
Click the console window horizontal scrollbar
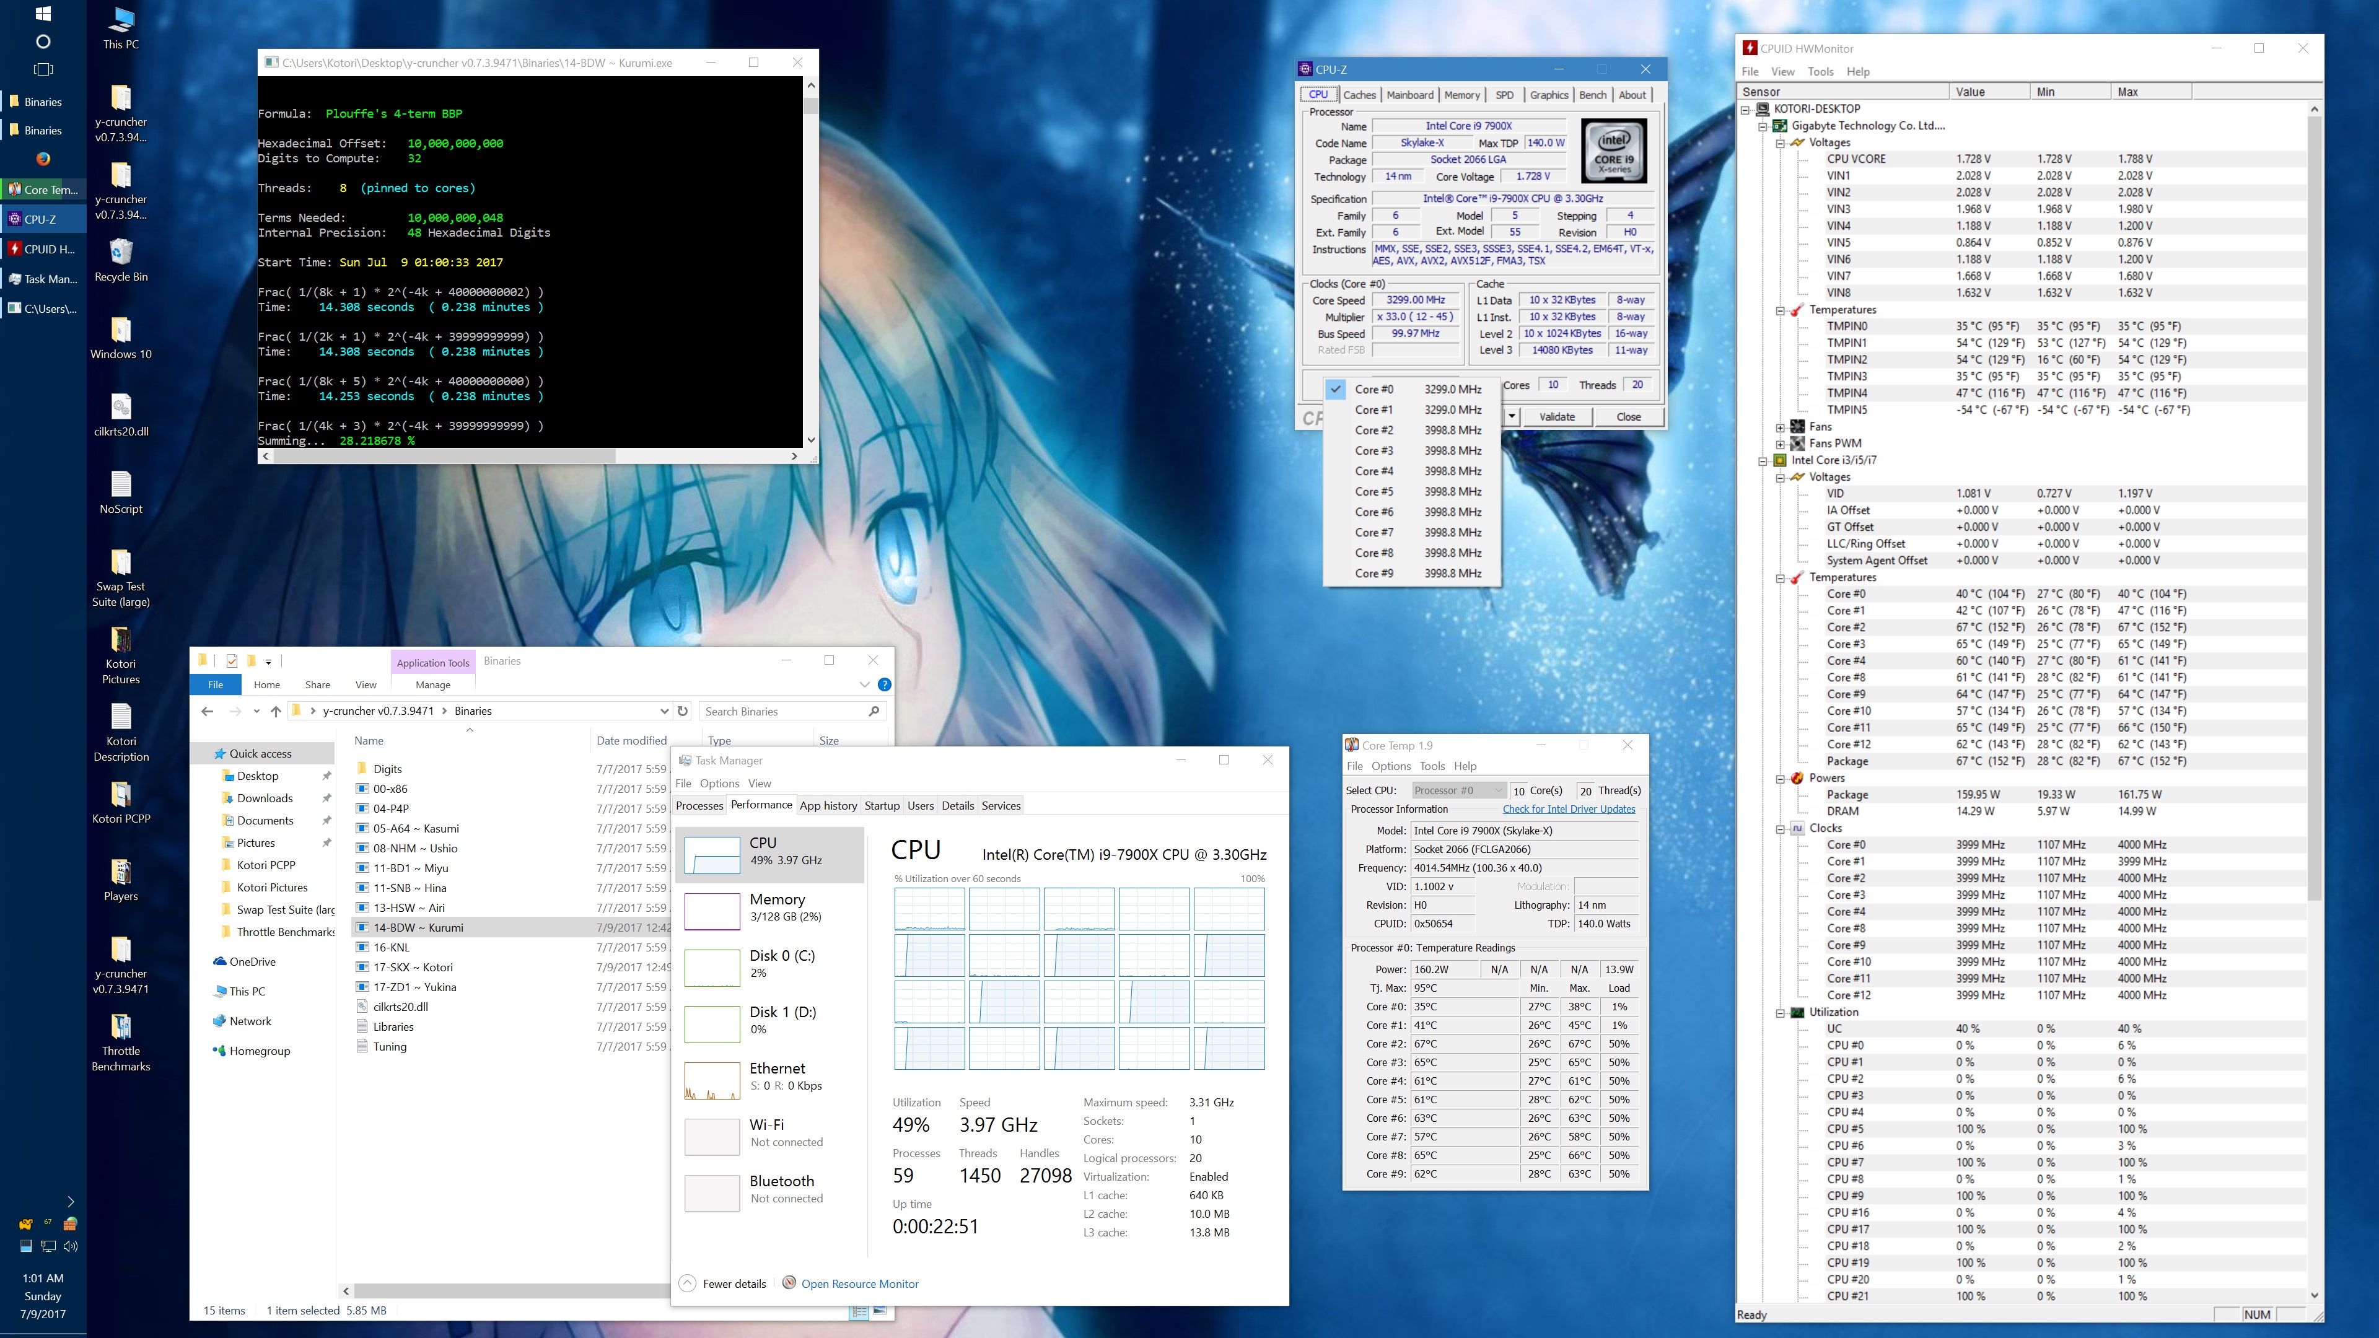tap(444, 456)
